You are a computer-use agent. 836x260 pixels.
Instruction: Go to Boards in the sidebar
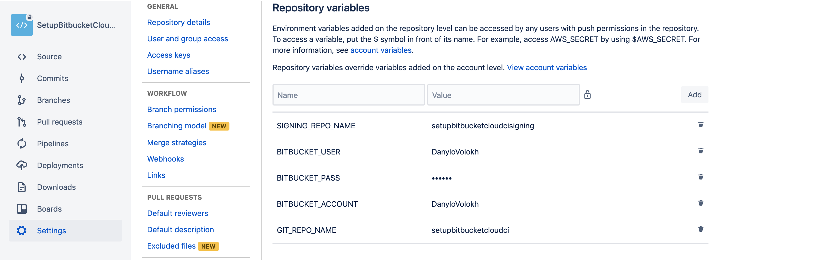click(49, 209)
